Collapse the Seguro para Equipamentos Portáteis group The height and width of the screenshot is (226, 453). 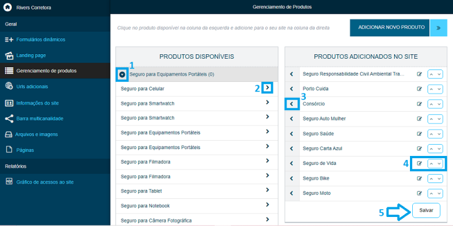pos(122,75)
